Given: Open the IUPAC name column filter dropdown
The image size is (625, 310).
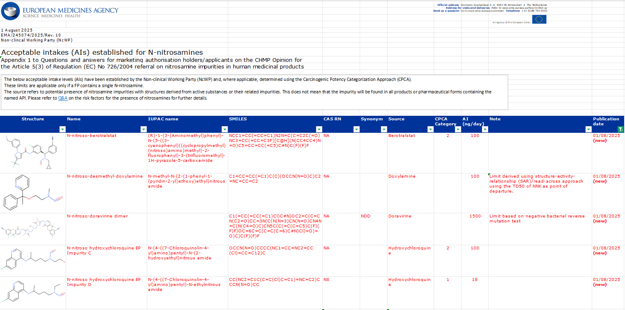Looking at the screenshot, I should coord(225,129).
